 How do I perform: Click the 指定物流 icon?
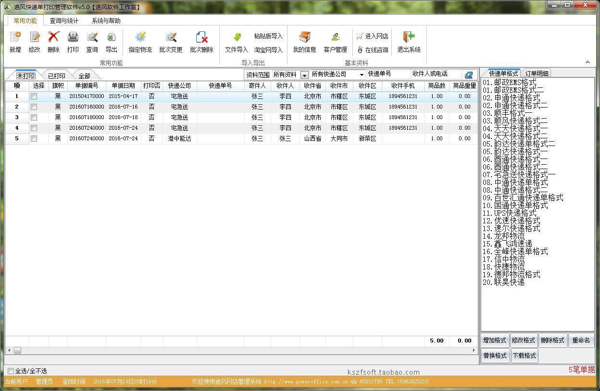coord(140,41)
